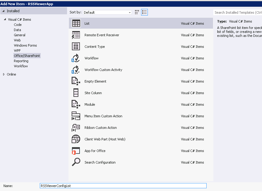Pick the App for Office icon
262x191 pixels.
[x=76, y=150]
